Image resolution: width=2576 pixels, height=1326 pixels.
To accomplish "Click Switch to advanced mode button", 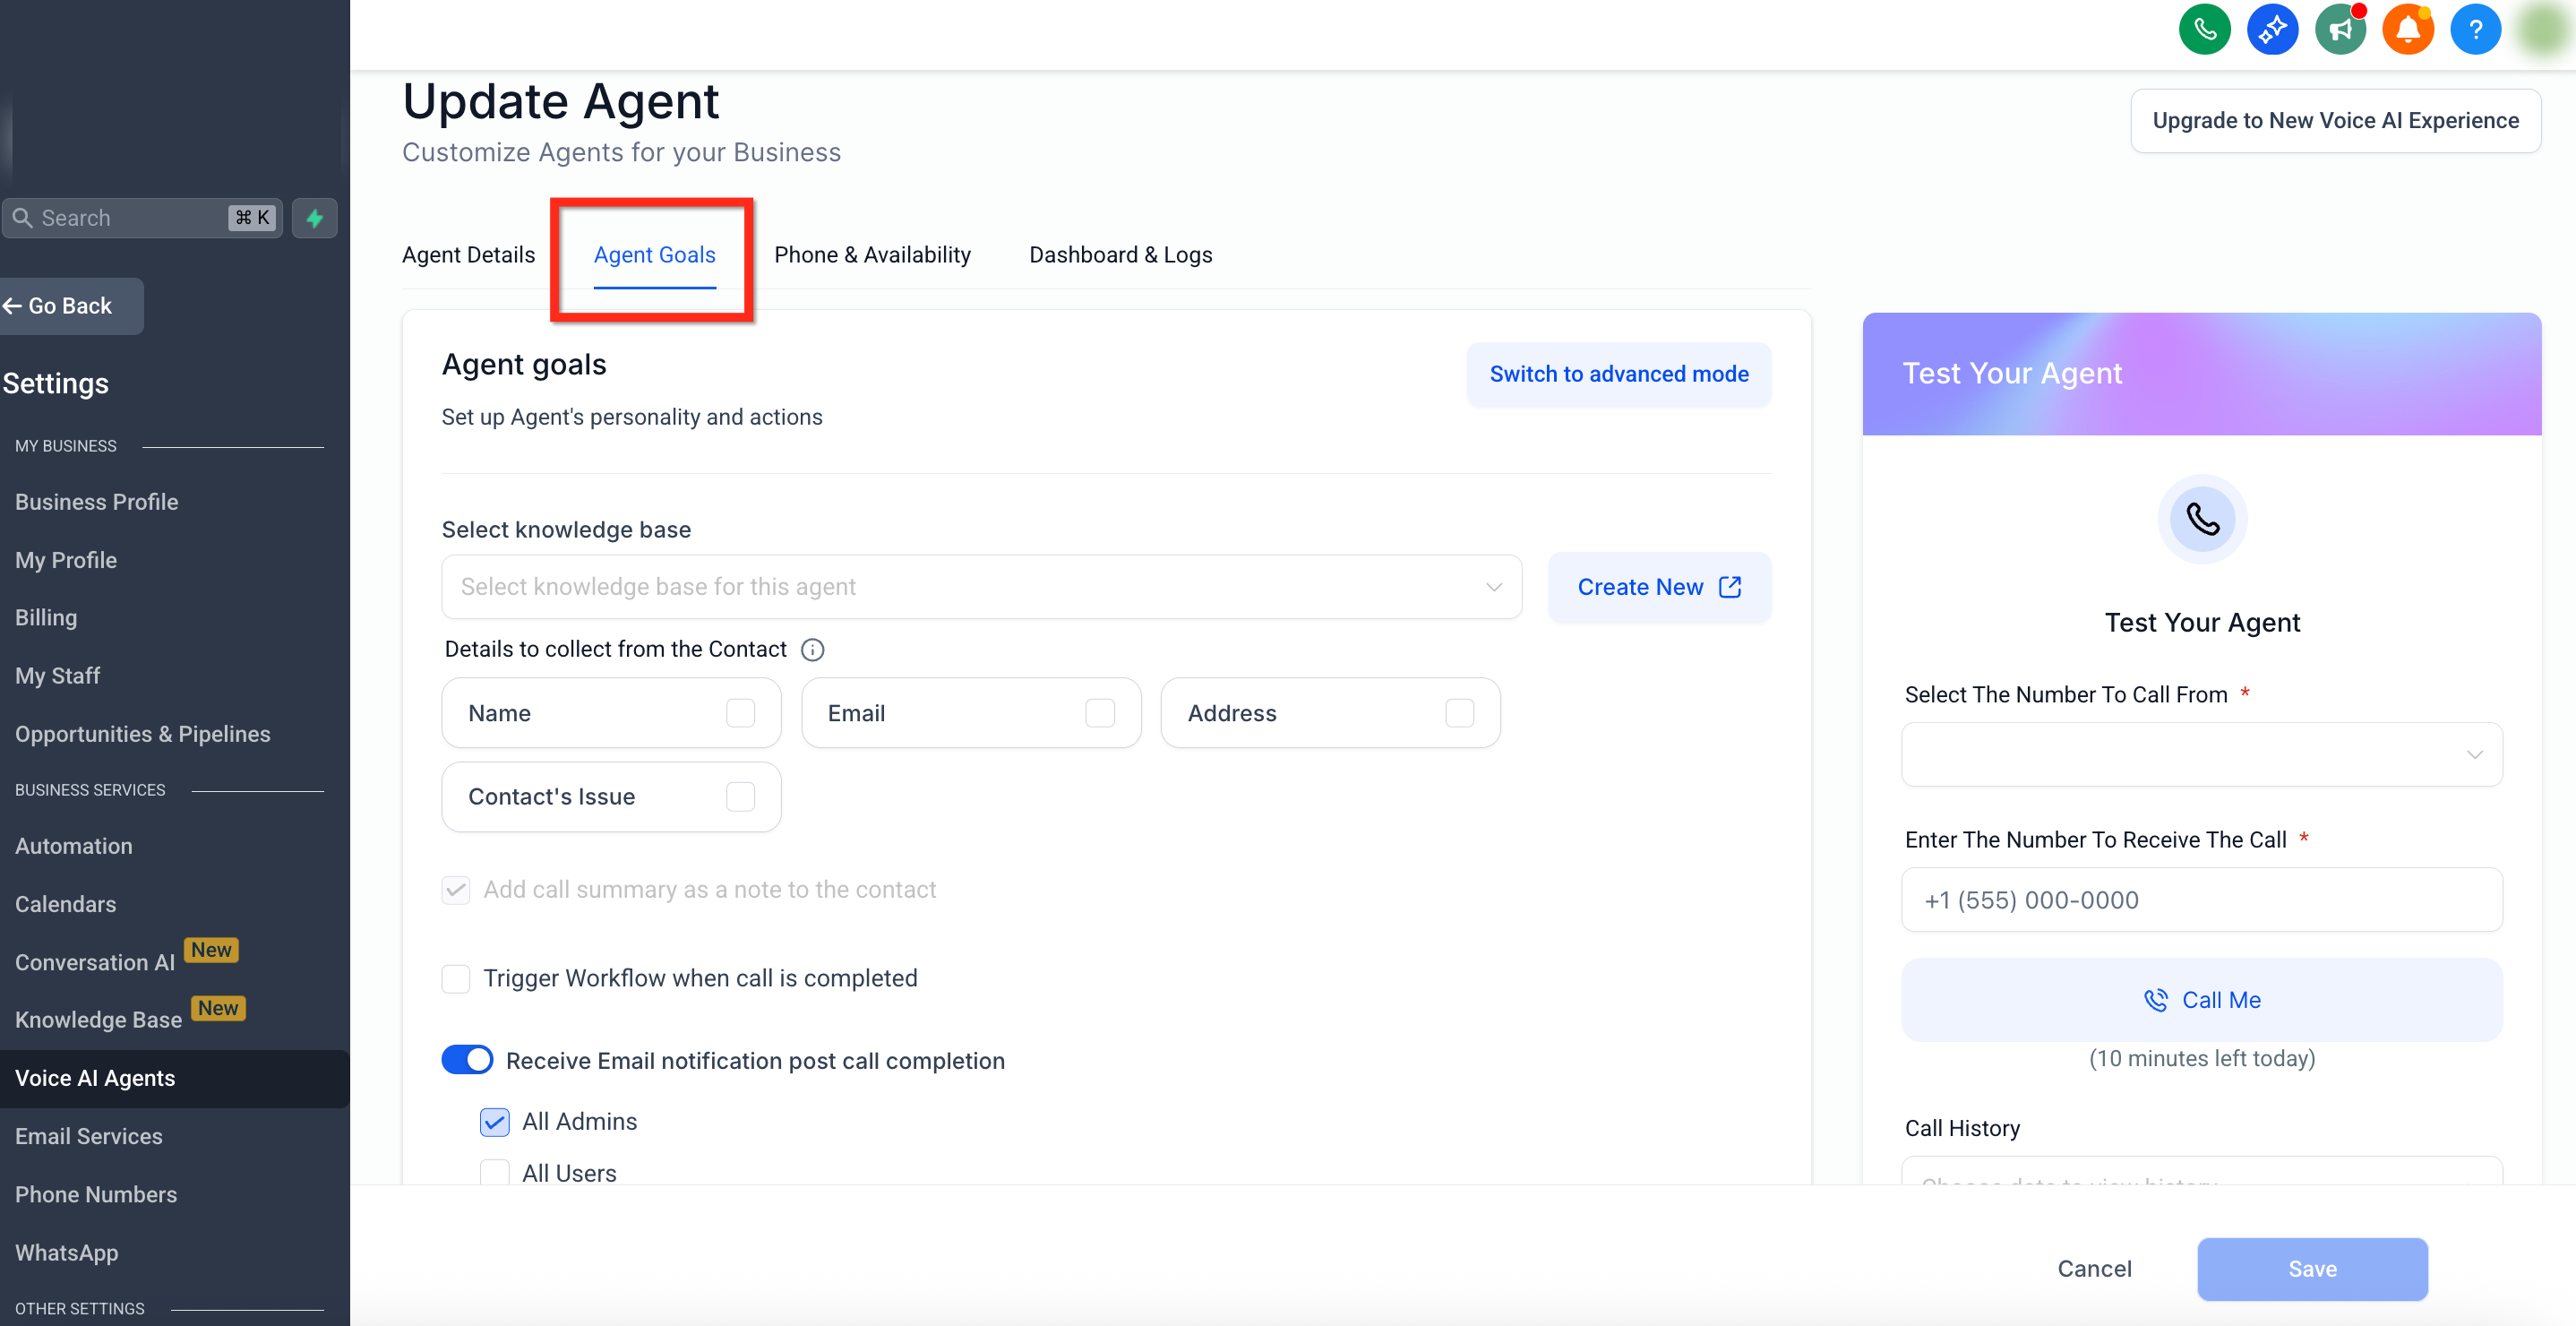I will coord(1618,374).
